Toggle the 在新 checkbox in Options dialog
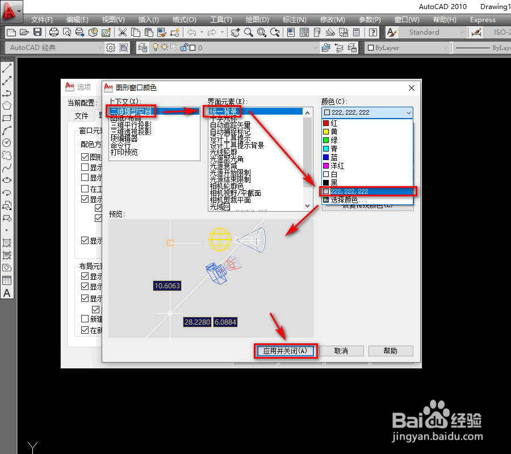The height and width of the screenshot is (454, 511). (x=85, y=330)
